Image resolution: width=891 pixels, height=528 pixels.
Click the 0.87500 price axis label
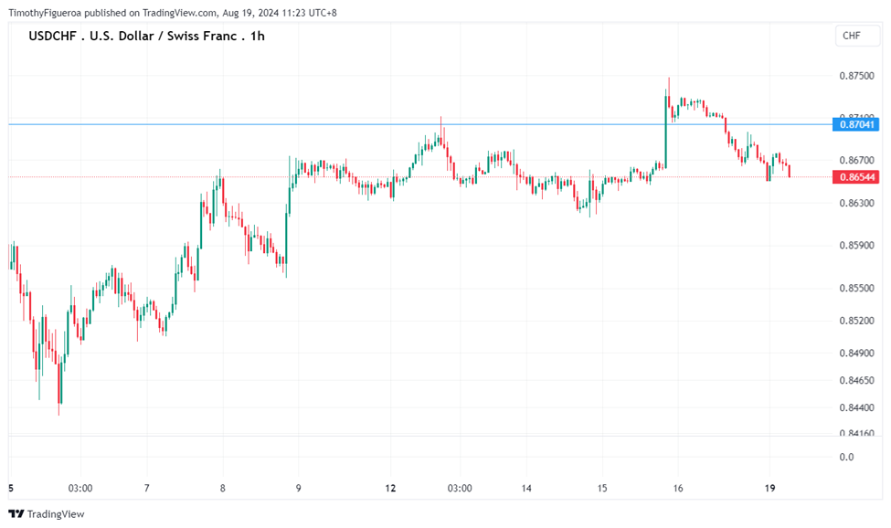(x=855, y=76)
